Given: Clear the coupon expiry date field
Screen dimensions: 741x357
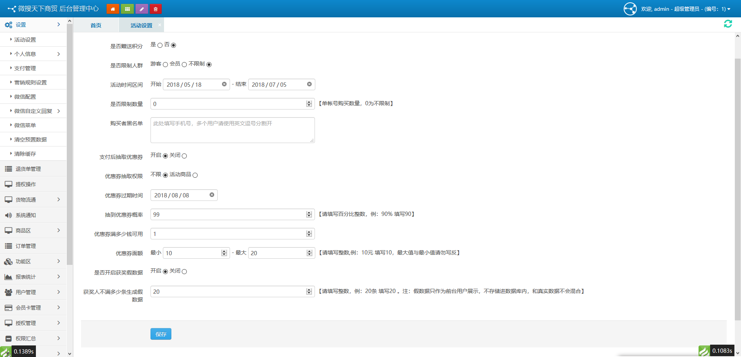Looking at the screenshot, I should pos(212,195).
